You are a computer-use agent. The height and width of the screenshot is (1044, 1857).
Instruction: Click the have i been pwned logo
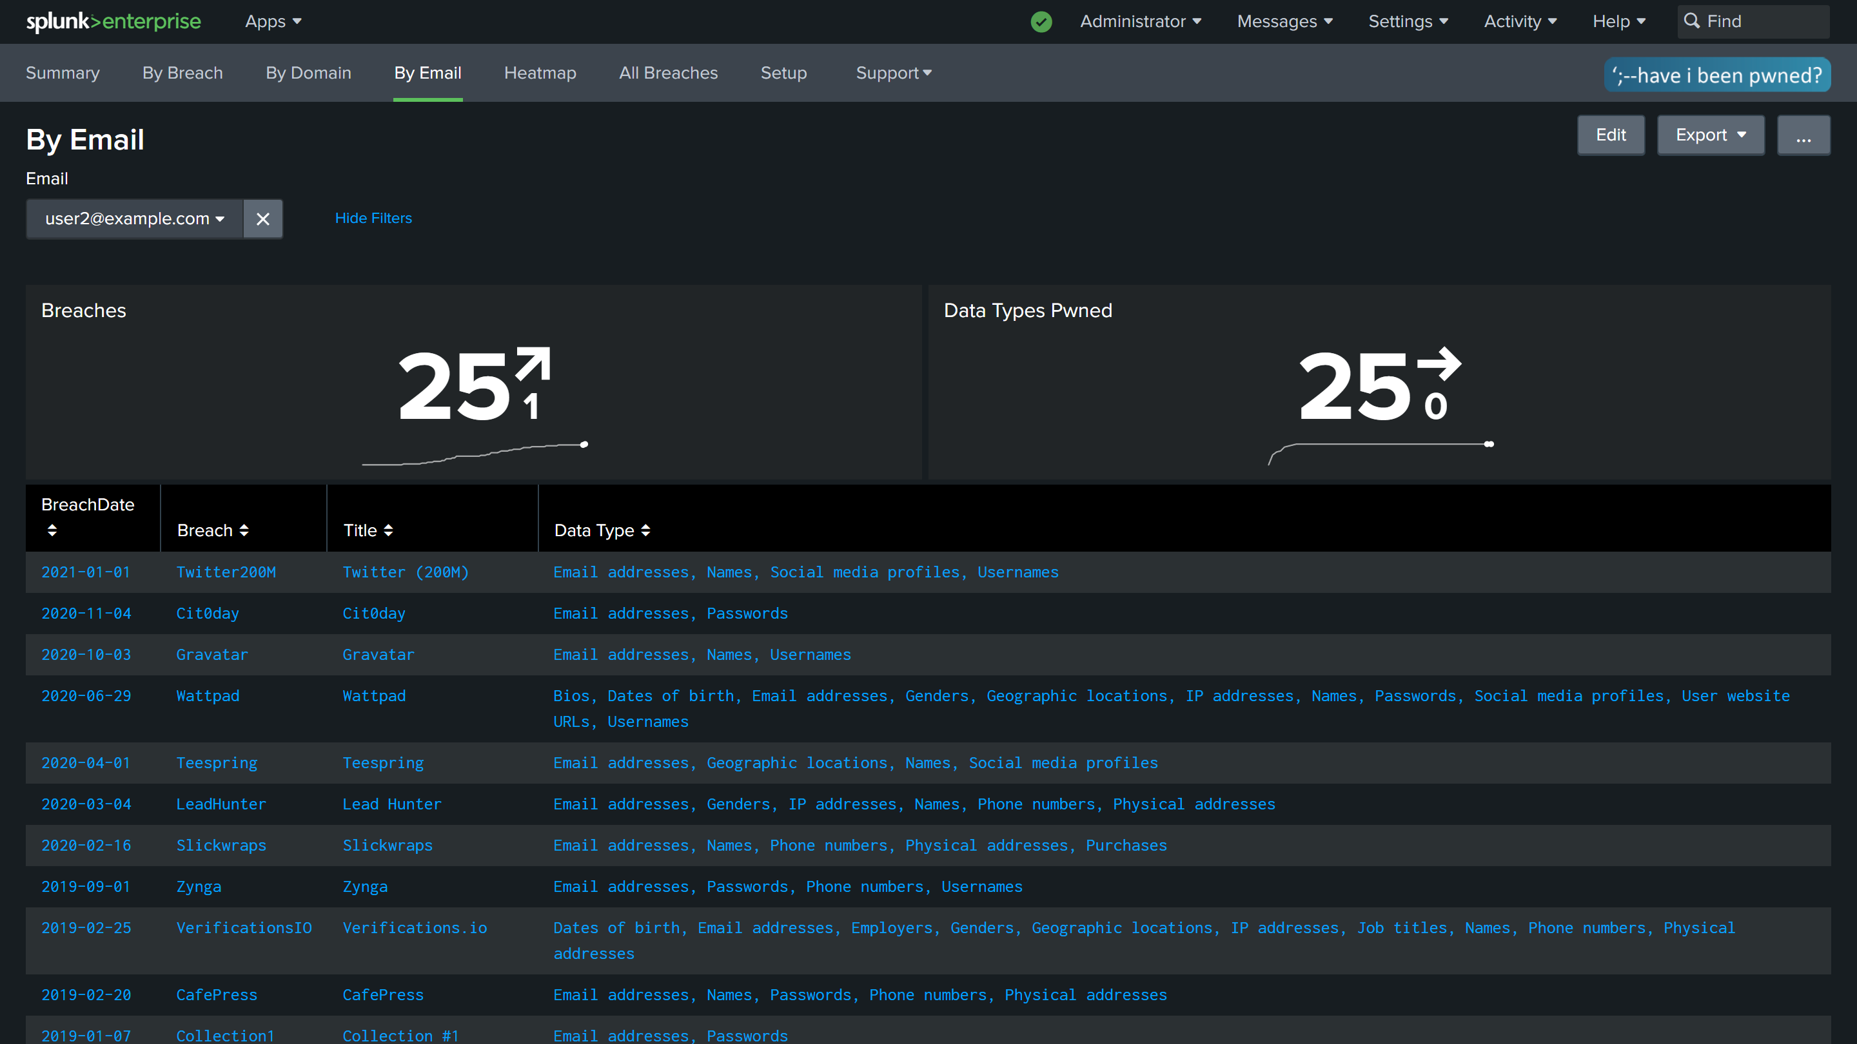[1716, 75]
